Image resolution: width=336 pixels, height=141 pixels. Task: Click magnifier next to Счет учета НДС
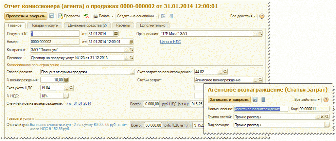pos(71,88)
